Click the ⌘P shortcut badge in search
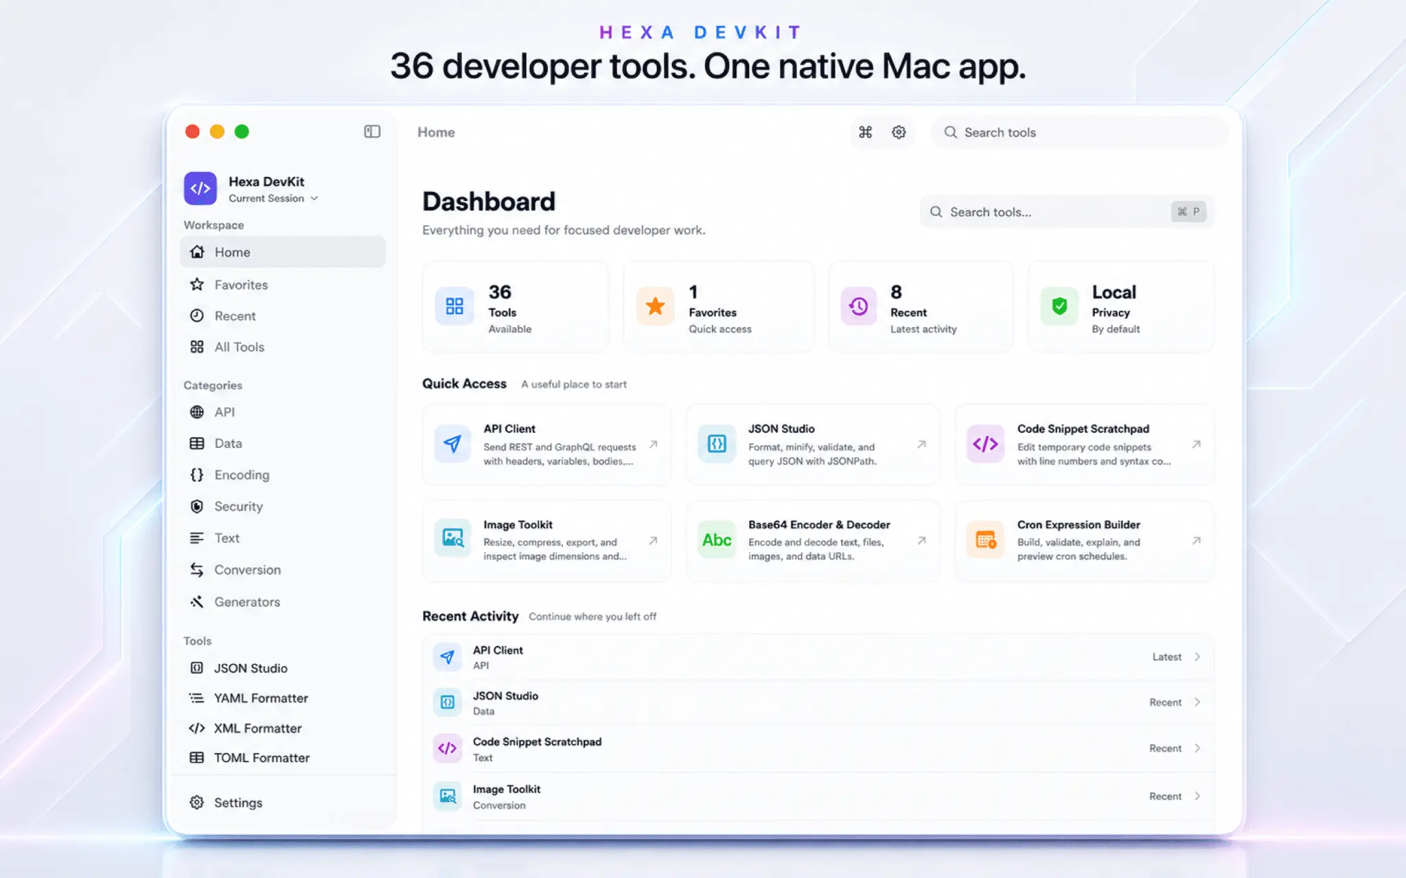1406x878 pixels. pos(1188,212)
